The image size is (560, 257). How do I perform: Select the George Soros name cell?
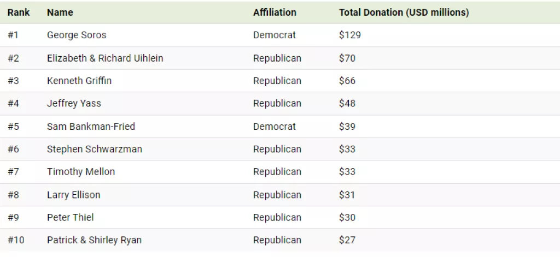click(x=77, y=35)
